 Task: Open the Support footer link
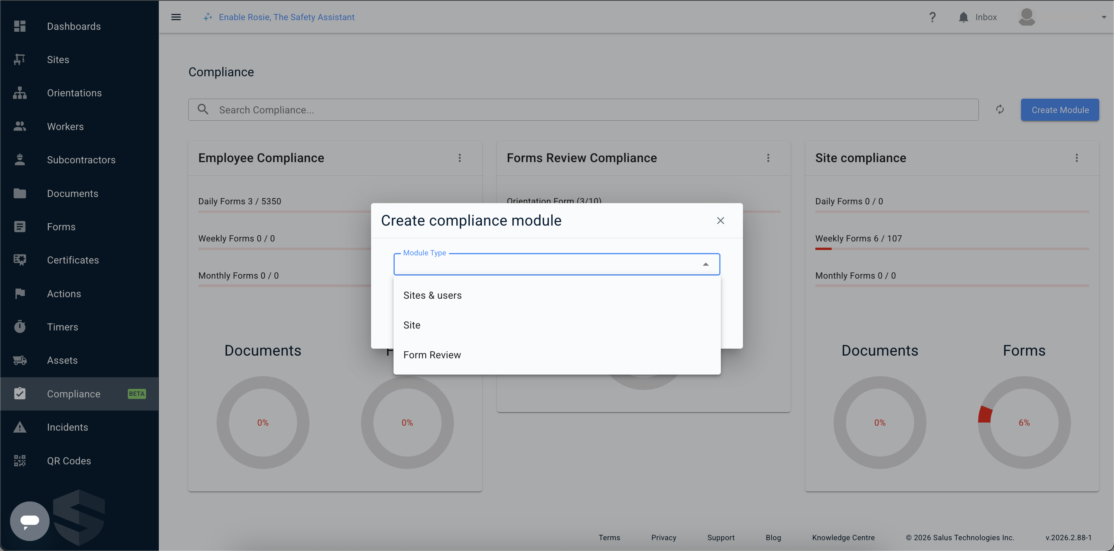[720, 537]
